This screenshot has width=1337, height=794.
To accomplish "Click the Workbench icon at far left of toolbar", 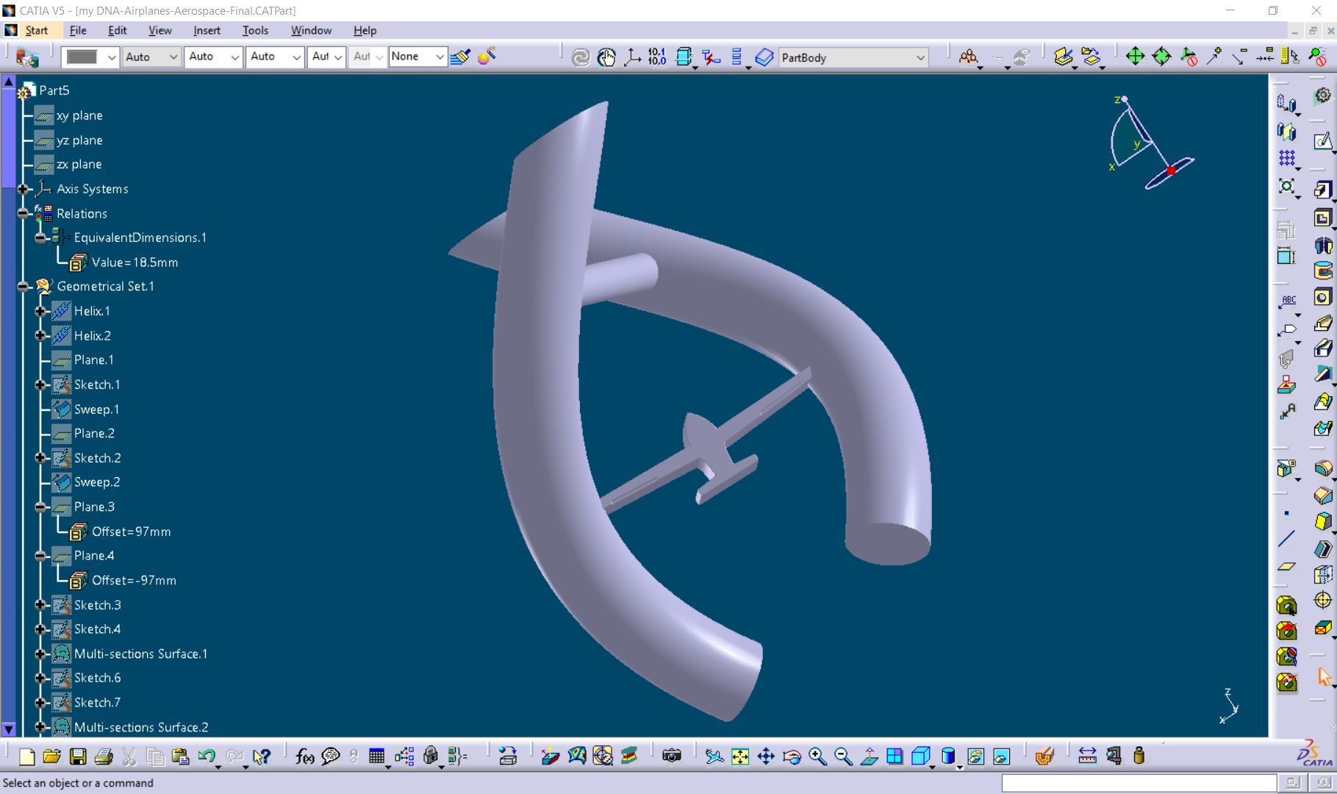I will (x=27, y=57).
